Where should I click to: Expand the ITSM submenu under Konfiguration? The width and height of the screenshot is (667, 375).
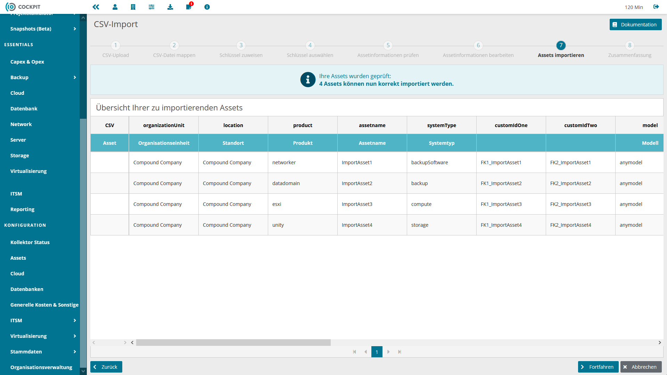pyautogui.click(x=74, y=320)
